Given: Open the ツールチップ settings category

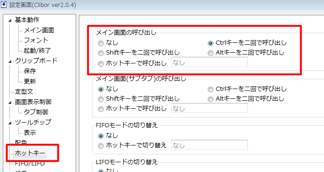Looking at the screenshot, I should 33,122.
